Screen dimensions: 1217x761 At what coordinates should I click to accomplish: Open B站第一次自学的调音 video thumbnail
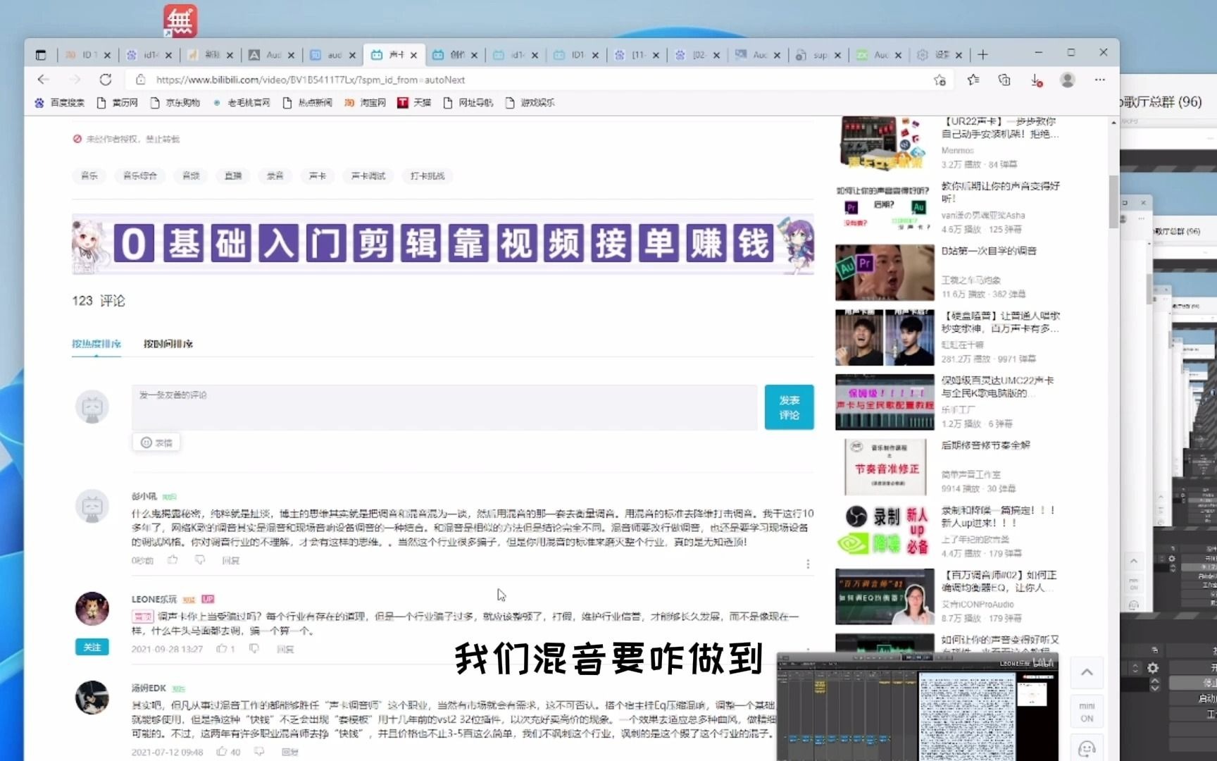tap(885, 273)
